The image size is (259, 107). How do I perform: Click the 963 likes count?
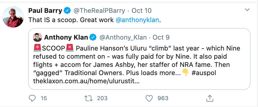pos(163,99)
